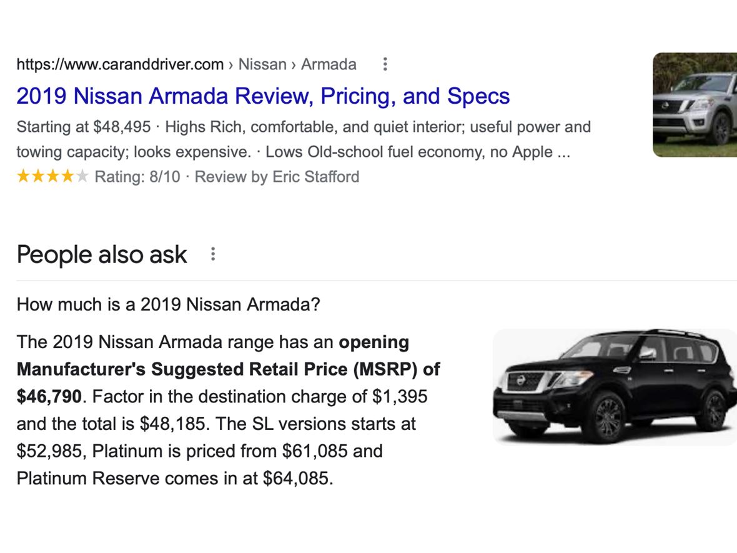737x553 pixels.
Task: Click the half-filled fifth rating star
Action: (83, 177)
